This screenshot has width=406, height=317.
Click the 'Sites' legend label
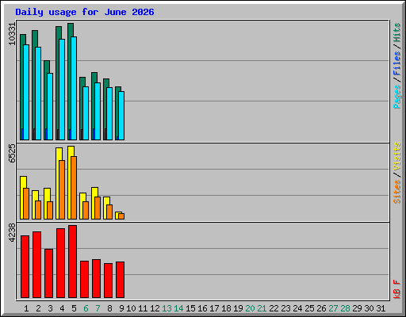click(397, 192)
